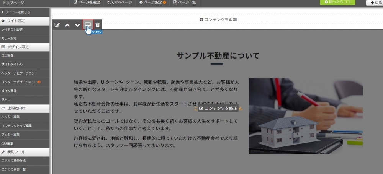Delete content block with trash icon
The image size is (383, 174).
[98, 25]
